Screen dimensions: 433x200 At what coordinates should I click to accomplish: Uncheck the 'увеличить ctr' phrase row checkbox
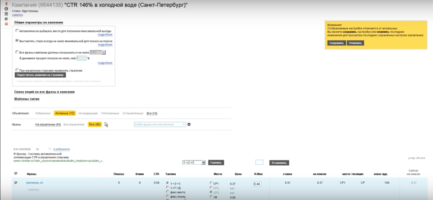tap(16, 183)
